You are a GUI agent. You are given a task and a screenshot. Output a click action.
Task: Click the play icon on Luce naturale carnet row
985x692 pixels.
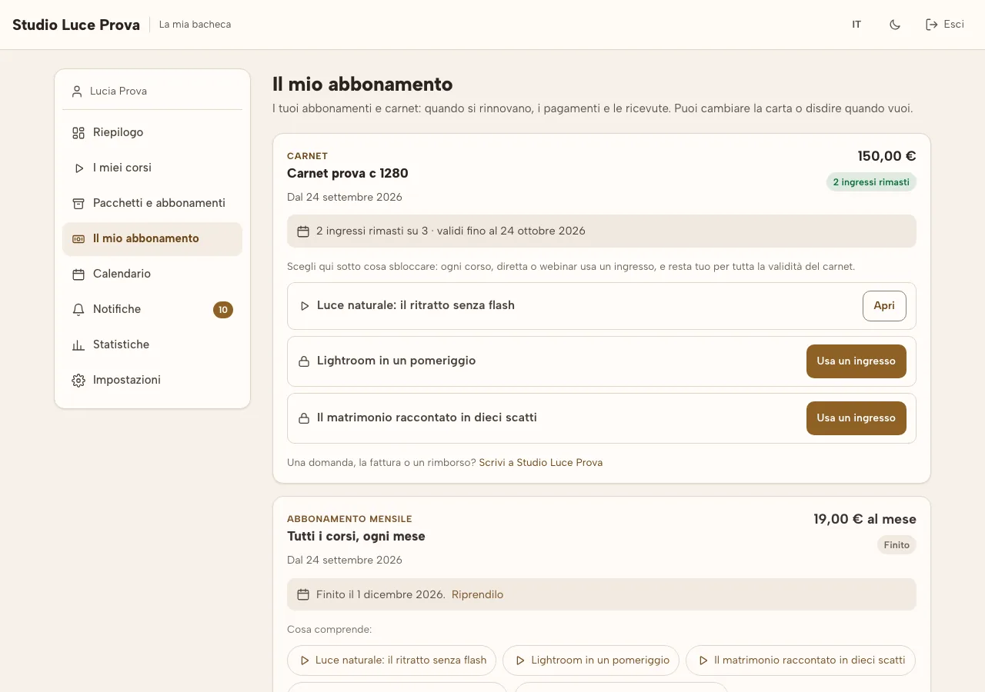click(x=305, y=306)
